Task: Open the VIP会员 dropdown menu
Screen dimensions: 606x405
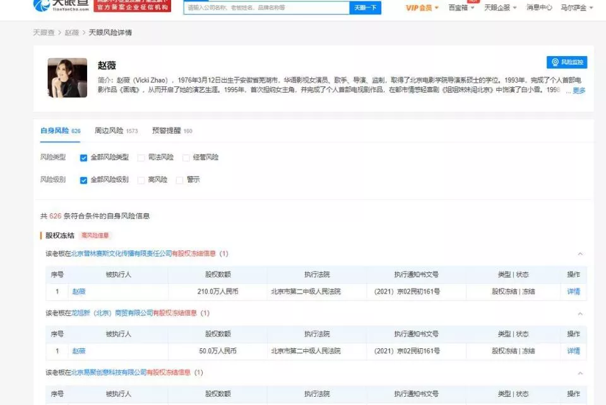Action: 422,8
